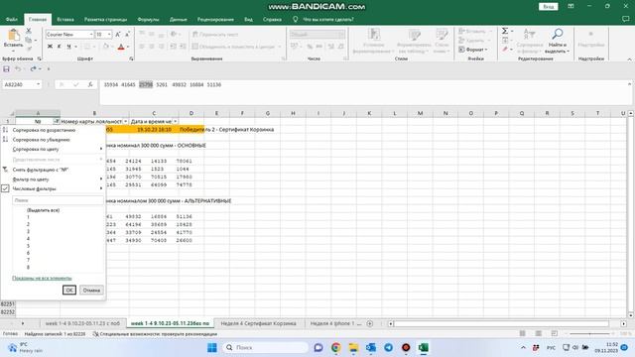Click the Clear eraser icon in Editing group

pos(505,50)
